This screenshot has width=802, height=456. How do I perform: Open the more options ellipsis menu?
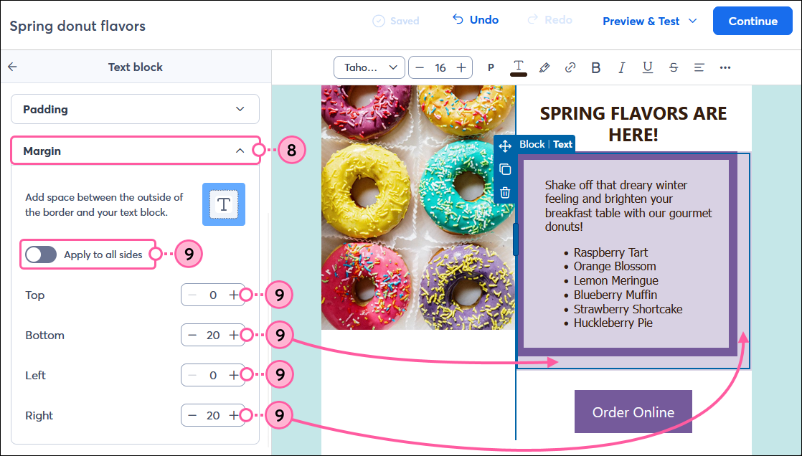(x=725, y=67)
